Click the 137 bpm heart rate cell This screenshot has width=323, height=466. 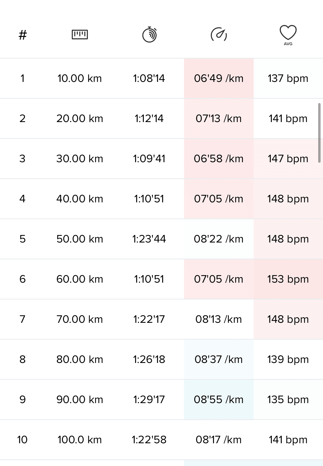(x=288, y=78)
